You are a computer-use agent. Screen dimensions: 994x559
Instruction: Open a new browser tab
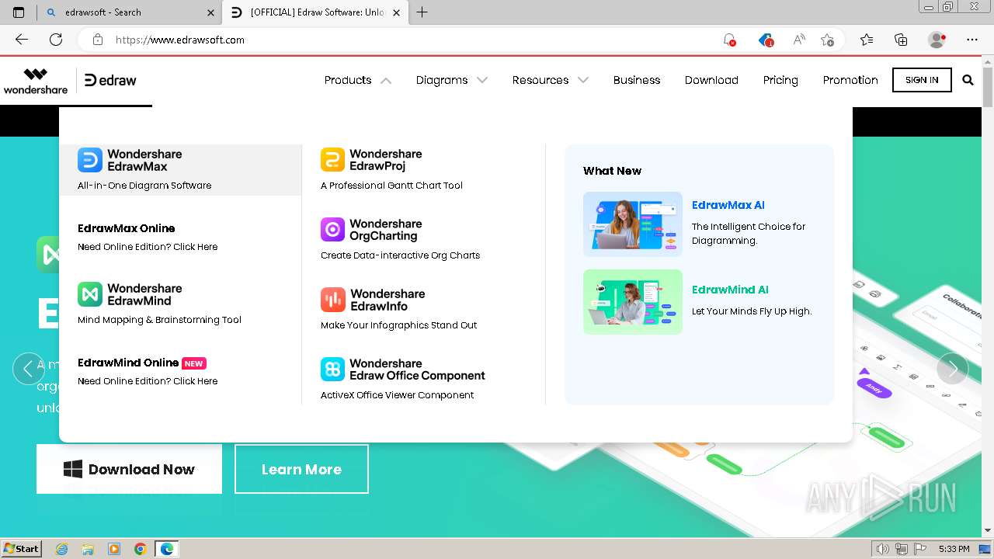point(422,12)
